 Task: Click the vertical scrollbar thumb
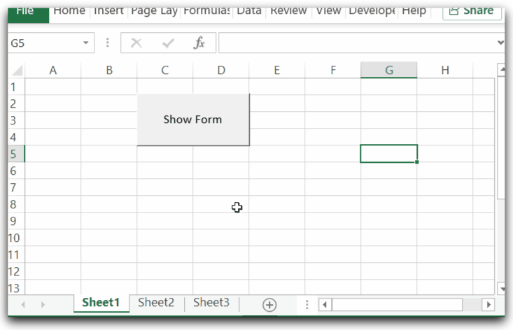pyautogui.click(x=501, y=138)
